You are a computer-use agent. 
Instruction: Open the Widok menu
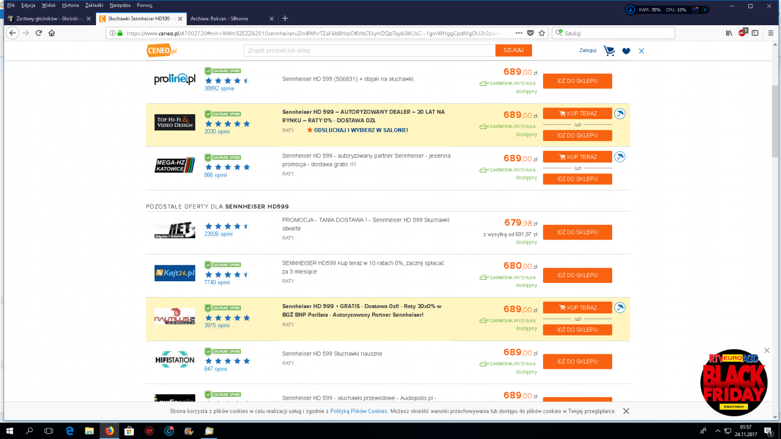coord(49,5)
